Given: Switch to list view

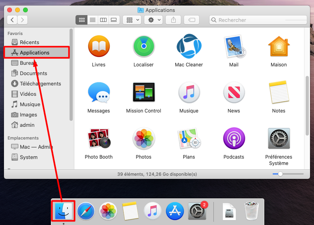Looking at the screenshot, I should tap(93, 20).
